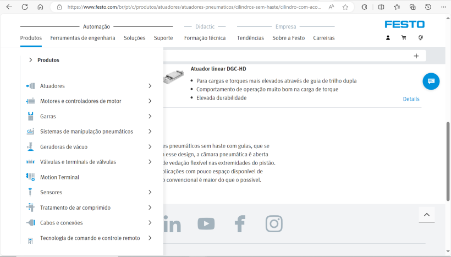The width and height of the screenshot is (451, 257).
Task: Open Festo LinkedIn page icon
Action: coord(172,223)
